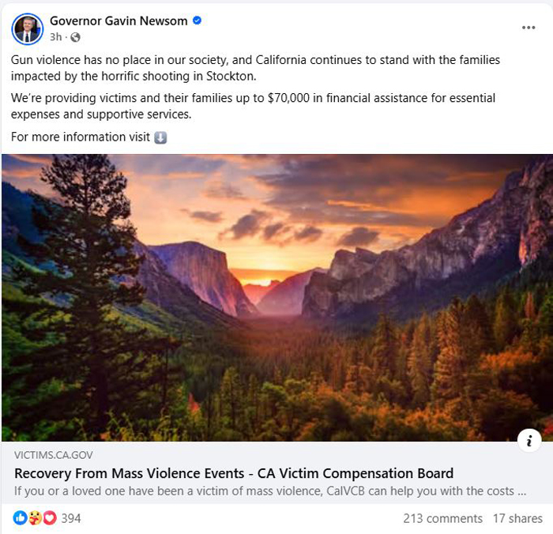Click the globe public audience icon
Screen dimensions: 553x534
pyautogui.click(x=76, y=37)
